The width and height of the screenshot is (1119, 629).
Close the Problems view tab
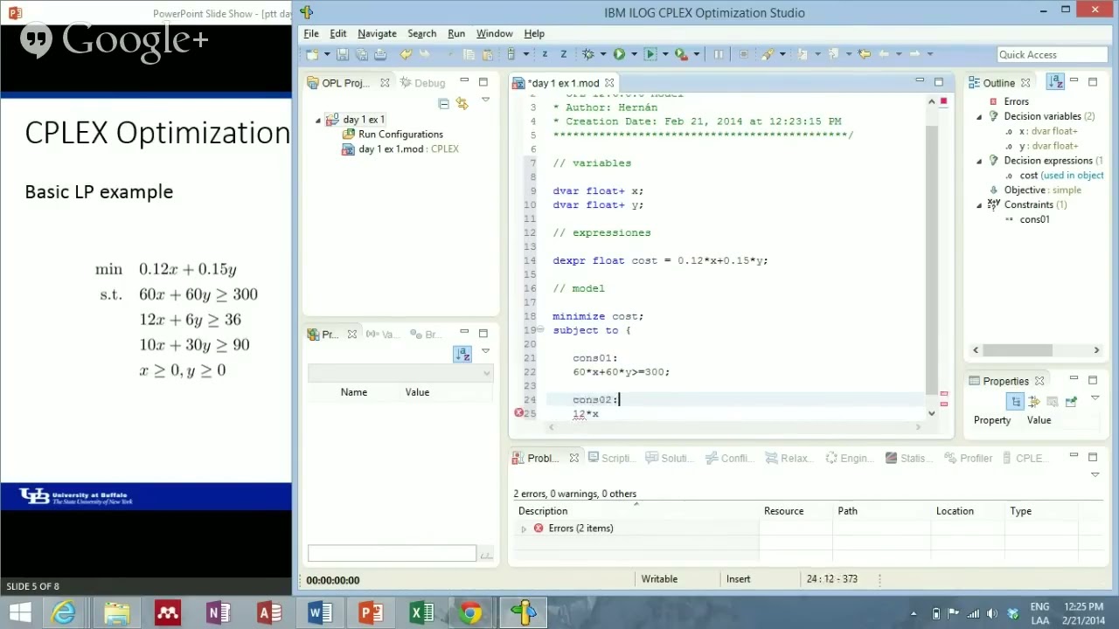pos(573,458)
